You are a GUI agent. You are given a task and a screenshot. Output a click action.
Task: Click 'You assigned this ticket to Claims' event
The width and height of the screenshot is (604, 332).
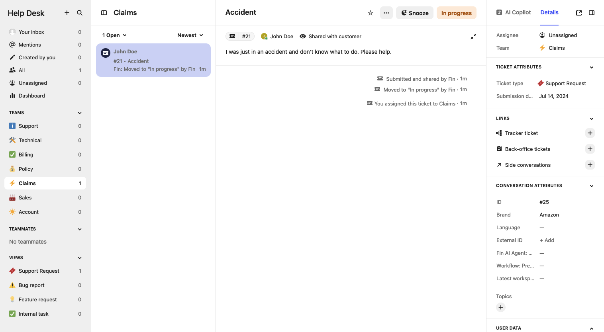point(417,104)
